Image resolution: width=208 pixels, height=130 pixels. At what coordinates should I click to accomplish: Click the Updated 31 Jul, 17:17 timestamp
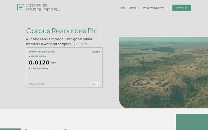coord(37,84)
